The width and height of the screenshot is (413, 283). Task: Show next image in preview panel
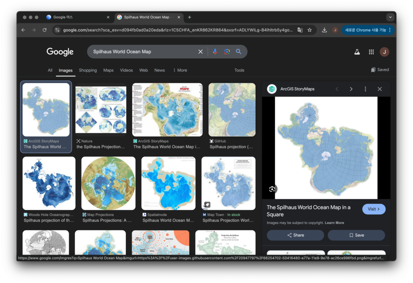[x=351, y=89]
